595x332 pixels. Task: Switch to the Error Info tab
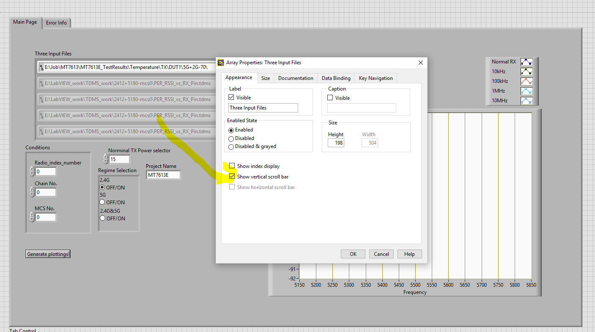pyautogui.click(x=56, y=23)
